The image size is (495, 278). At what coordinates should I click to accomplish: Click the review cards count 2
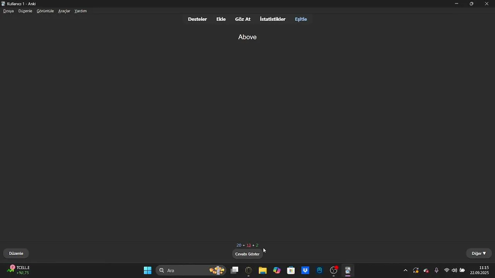258,246
